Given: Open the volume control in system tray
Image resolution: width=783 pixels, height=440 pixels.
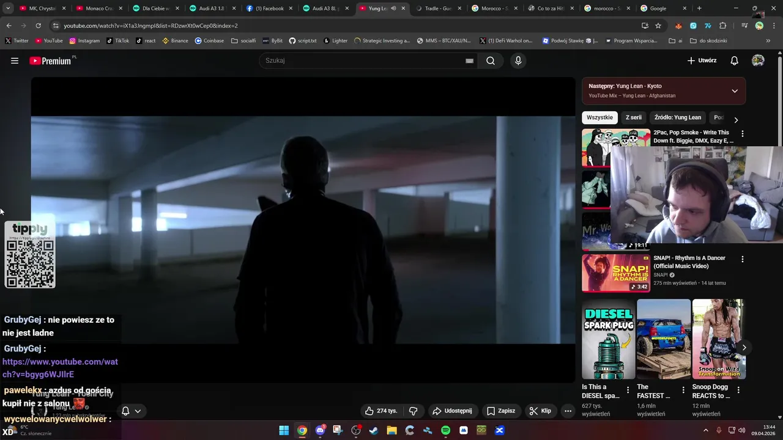Looking at the screenshot, I should (743, 430).
